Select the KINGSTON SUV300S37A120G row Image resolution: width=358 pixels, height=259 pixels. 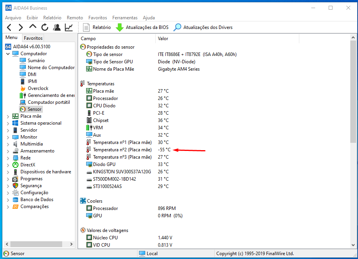coord(127,172)
